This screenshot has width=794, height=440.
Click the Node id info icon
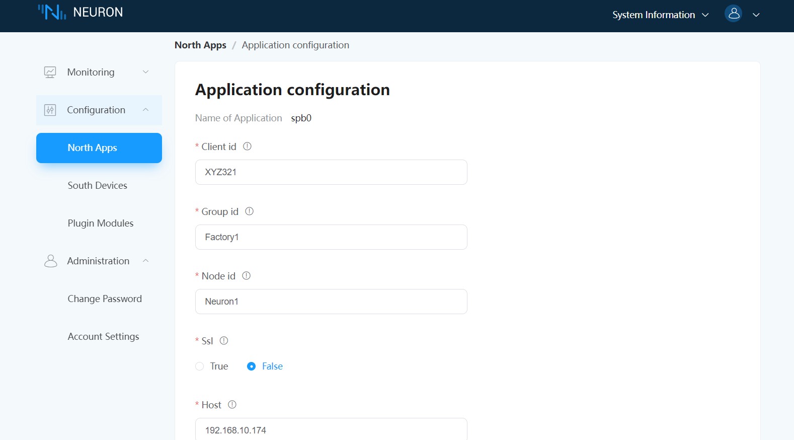tap(246, 276)
